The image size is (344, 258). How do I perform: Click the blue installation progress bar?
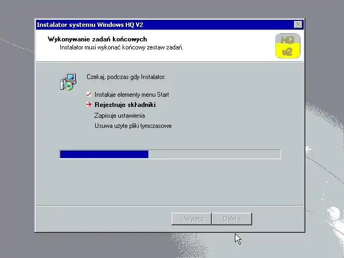point(170,154)
